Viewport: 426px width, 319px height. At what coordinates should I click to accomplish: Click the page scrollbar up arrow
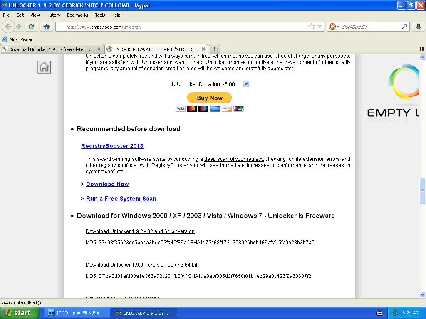coord(422,57)
